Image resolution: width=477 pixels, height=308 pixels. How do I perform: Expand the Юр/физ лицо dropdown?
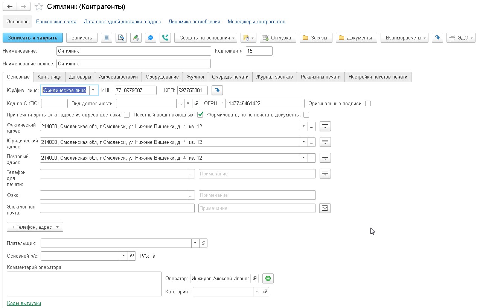94,90
